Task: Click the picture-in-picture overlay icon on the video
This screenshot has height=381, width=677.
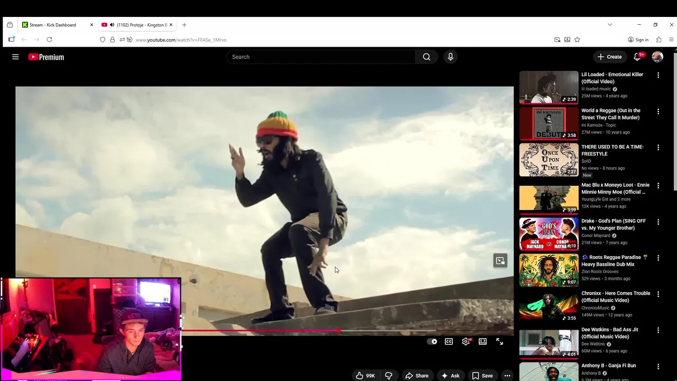Action: point(500,260)
